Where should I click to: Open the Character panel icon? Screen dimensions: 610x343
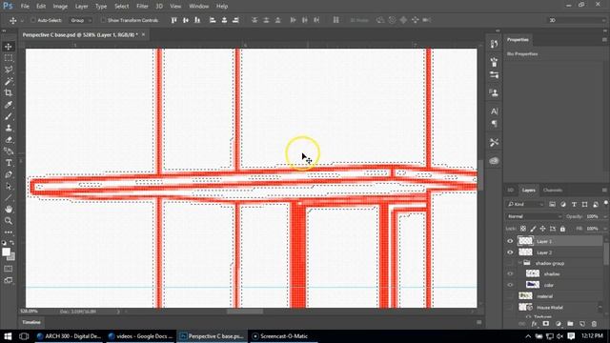click(x=494, y=111)
